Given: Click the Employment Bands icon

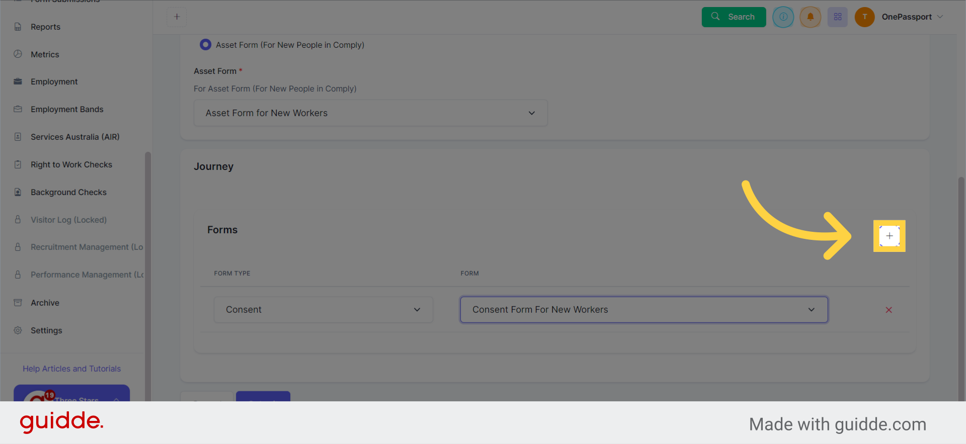Looking at the screenshot, I should [x=18, y=109].
